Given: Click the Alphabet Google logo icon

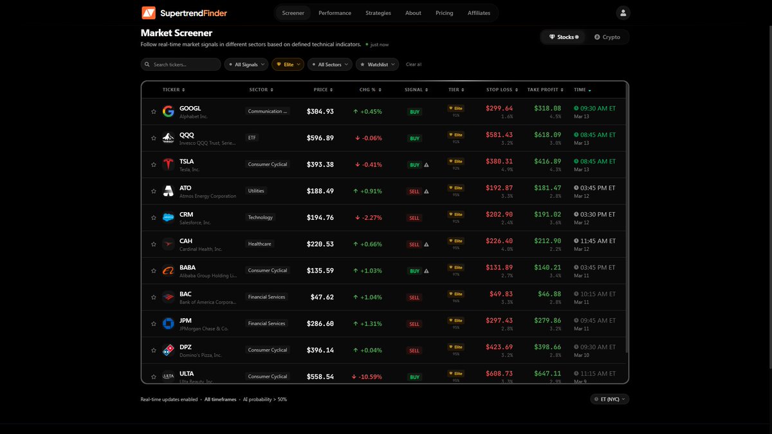Looking at the screenshot, I should click(169, 111).
